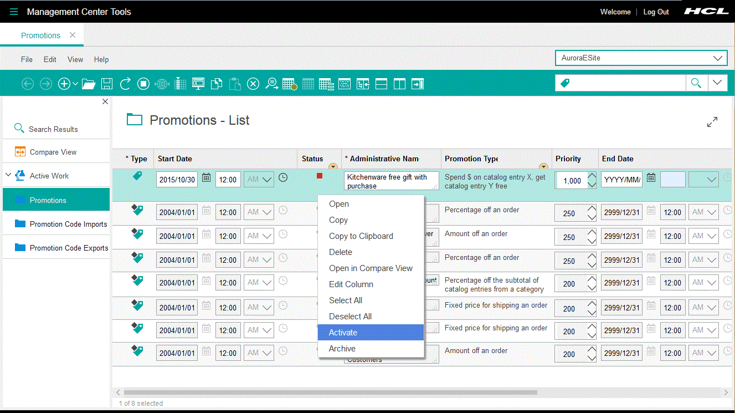Click the Delete circled X toolbar icon
735x413 pixels.
(253, 84)
